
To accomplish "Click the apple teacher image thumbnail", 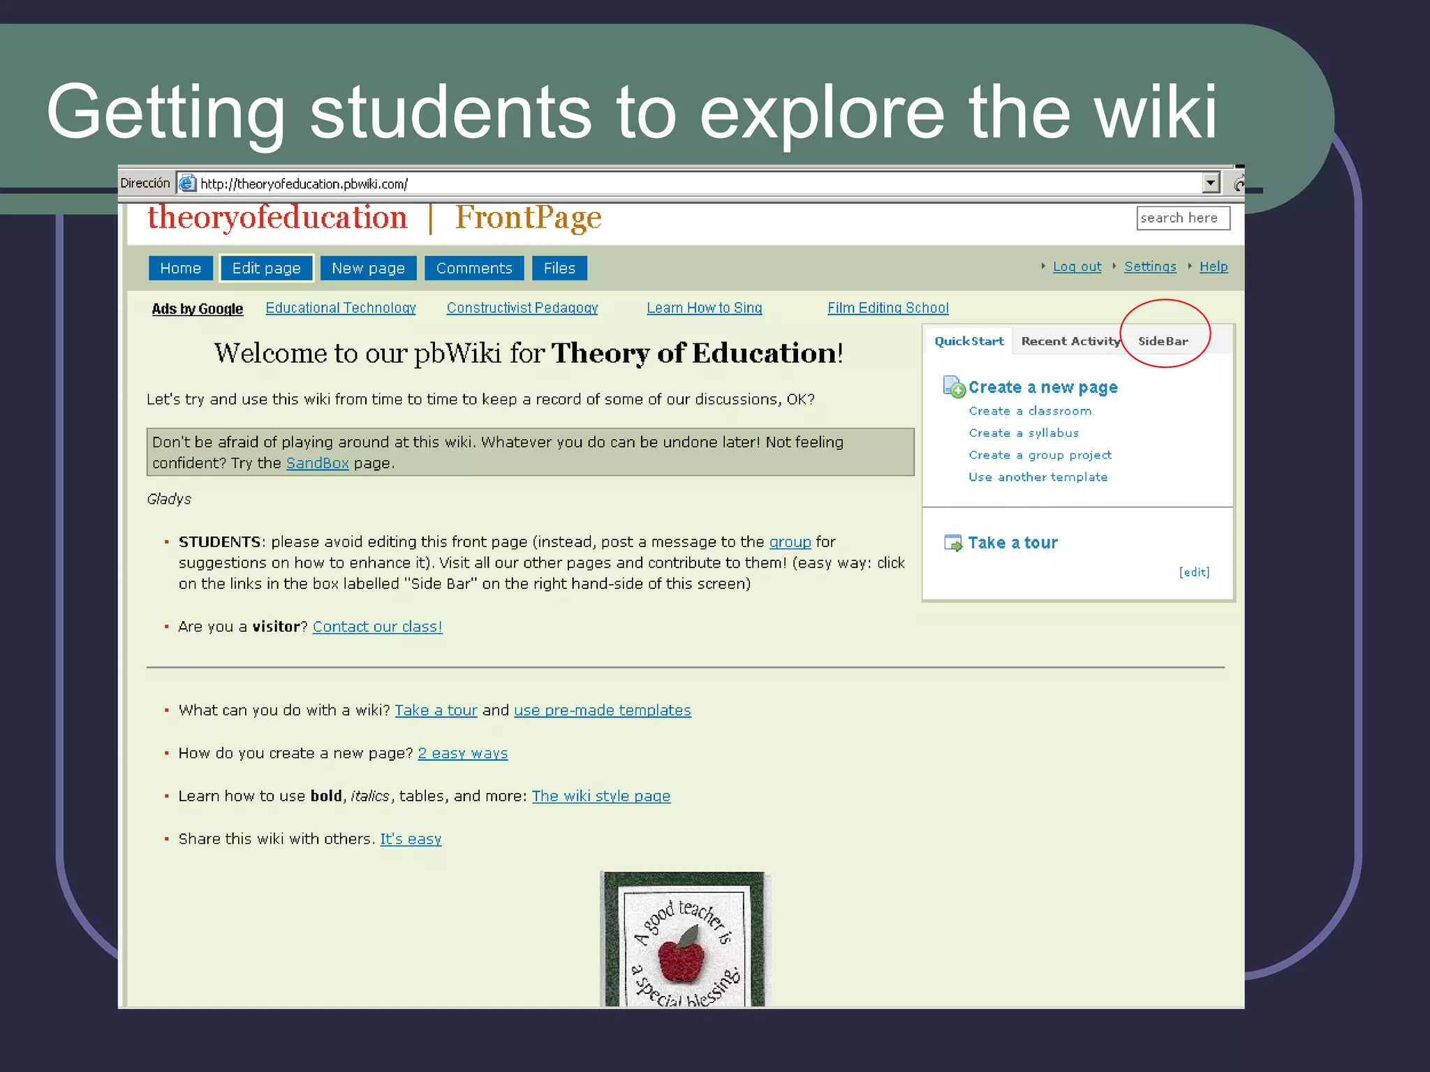I will point(684,939).
